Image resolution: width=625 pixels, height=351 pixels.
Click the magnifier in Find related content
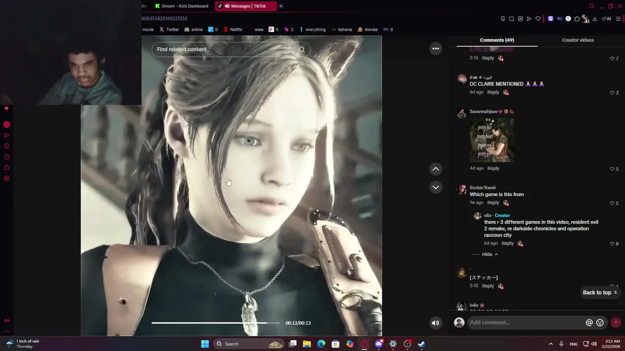click(x=302, y=49)
